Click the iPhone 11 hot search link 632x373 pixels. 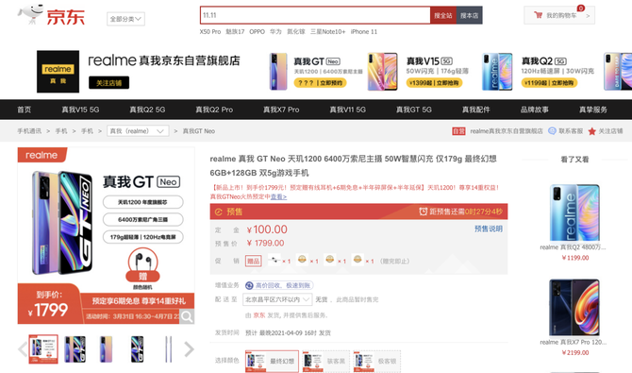[x=363, y=31]
